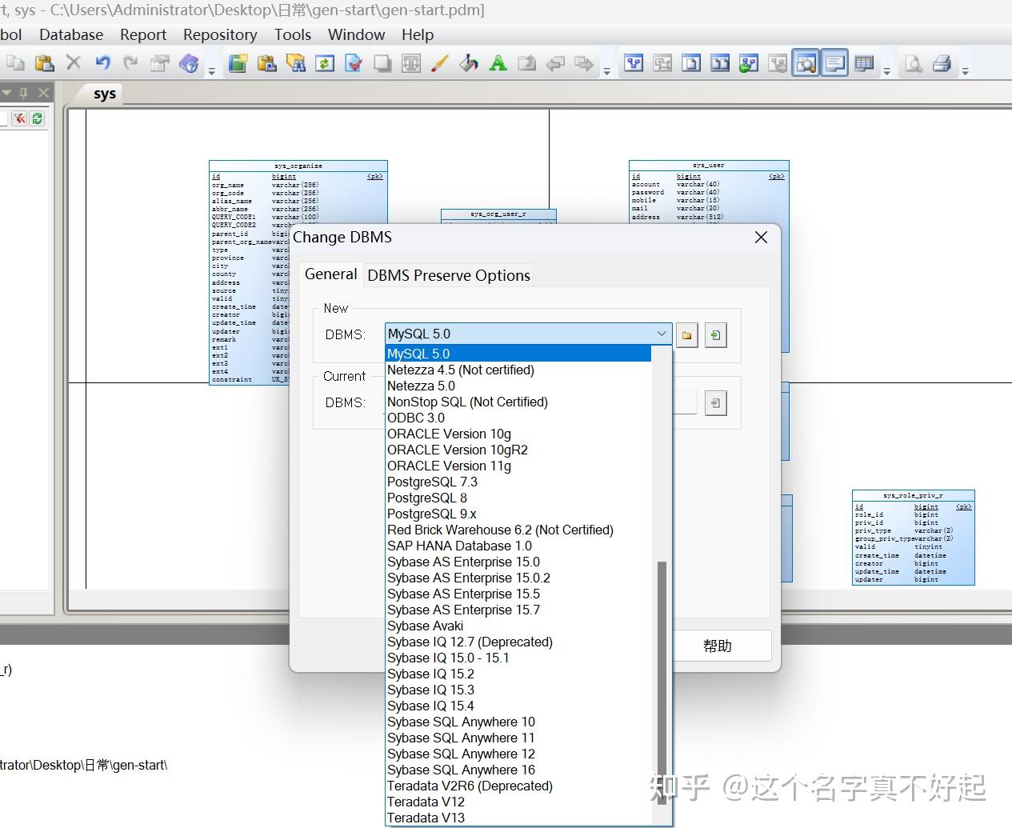Click the green refresh icon in left panel

tap(37, 118)
